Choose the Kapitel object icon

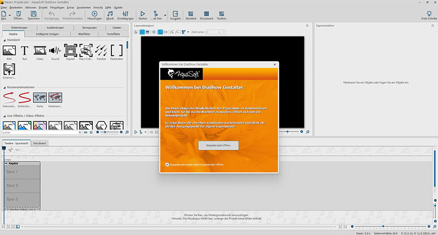click(70, 50)
